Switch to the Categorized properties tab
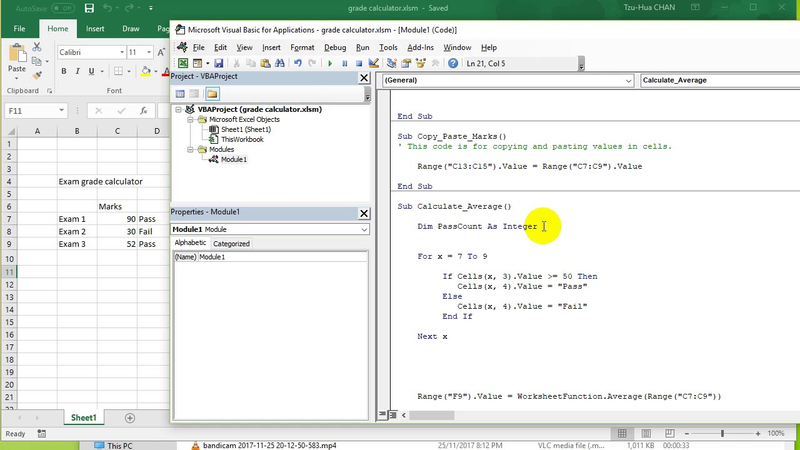This screenshot has height=450, width=800. click(231, 244)
